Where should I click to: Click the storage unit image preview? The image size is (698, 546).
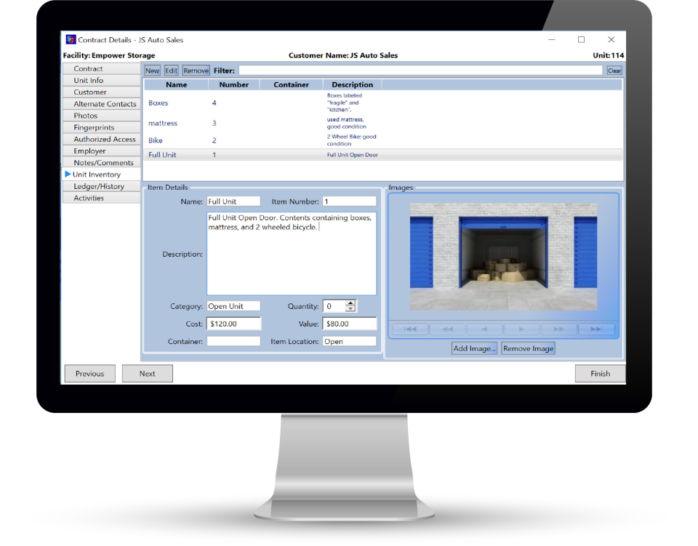[x=503, y=257]
